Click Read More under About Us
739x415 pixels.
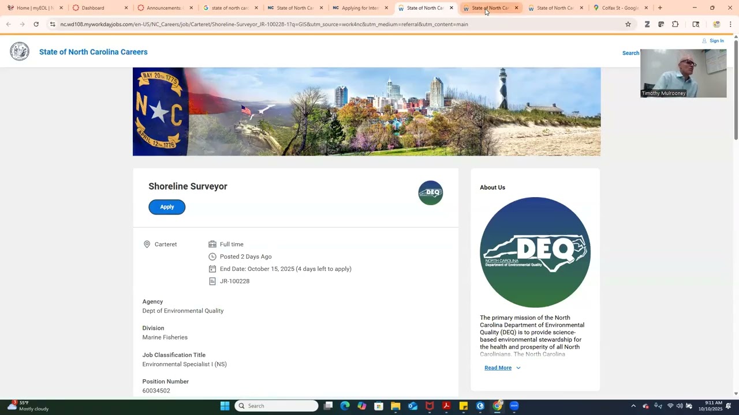click(x=498, y=368)
